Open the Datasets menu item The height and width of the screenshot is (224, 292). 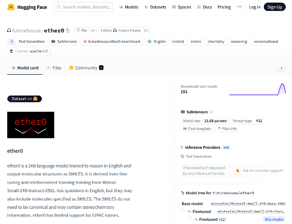click(155, 7)
